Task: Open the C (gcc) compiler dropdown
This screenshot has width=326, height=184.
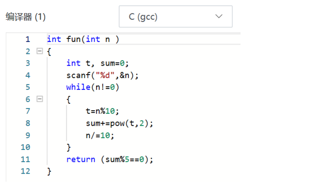Action: (x=176, y=17)
